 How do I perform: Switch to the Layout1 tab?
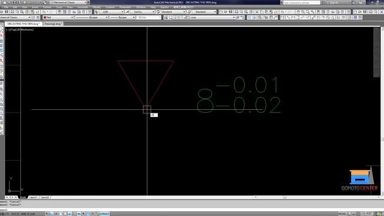click(x=33, y=197)
